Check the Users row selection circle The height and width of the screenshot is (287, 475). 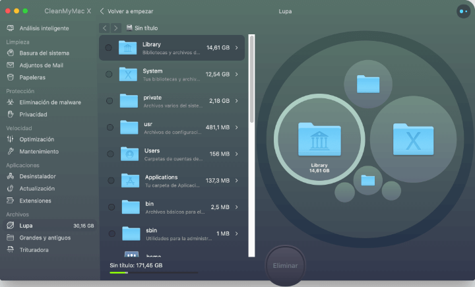point(110,154)
